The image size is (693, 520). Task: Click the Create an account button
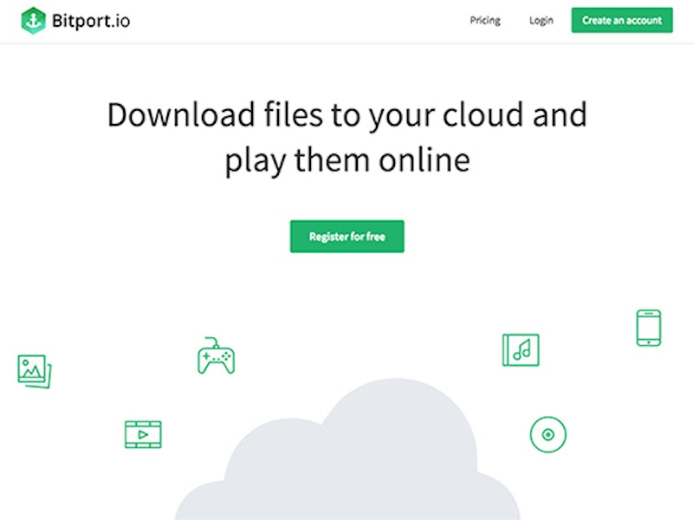tap(621, 19)
